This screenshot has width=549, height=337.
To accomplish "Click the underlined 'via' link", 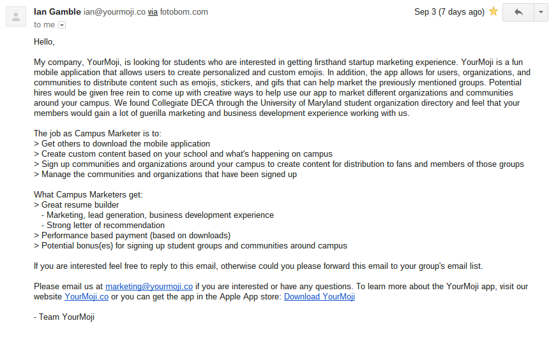I will [x=153, y=12].
